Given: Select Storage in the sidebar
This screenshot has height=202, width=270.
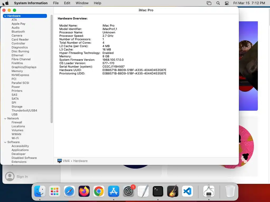Looking at the screenshot, I should tap(17, 107).
